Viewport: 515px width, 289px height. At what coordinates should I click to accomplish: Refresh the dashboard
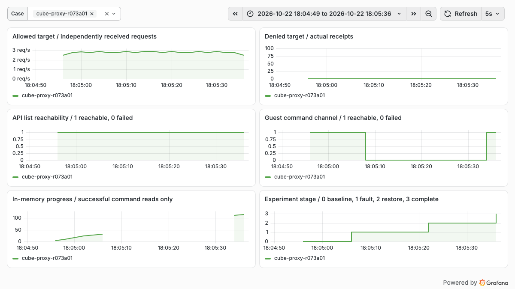460,14
